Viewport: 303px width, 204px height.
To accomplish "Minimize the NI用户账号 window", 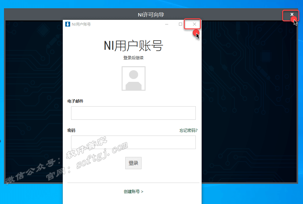I will (167, 24).
